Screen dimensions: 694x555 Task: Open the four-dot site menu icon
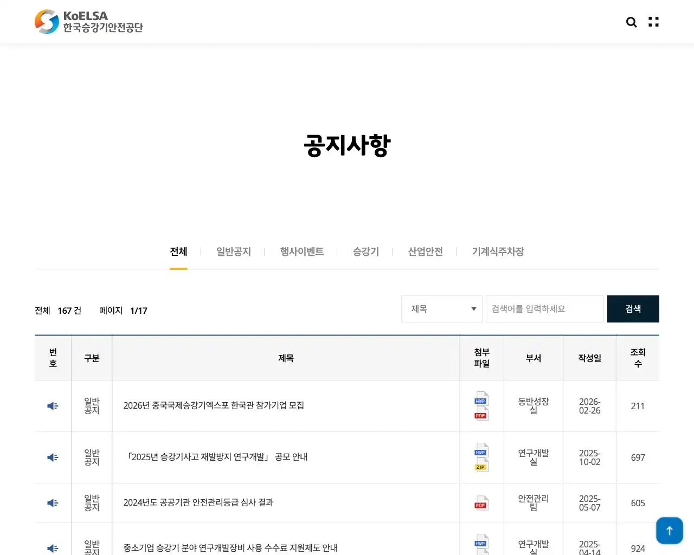pos(653,22)
